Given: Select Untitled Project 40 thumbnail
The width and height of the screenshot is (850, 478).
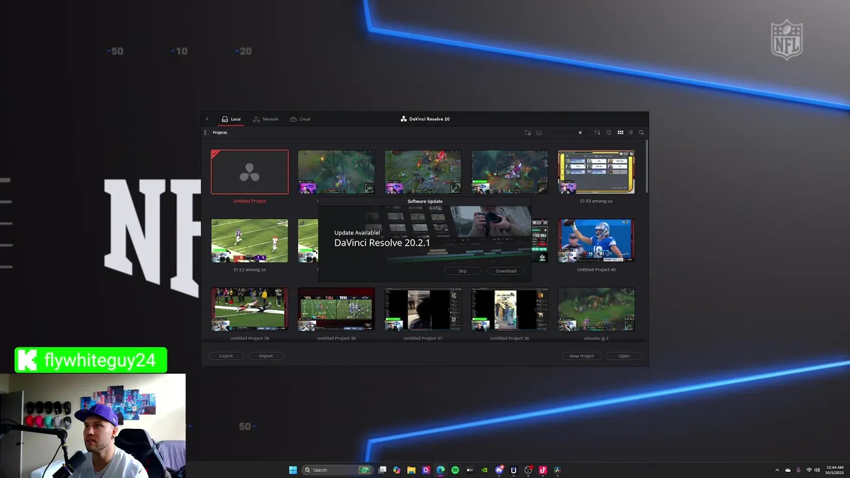Looking at the screenshot, I should tap(596, 240).
